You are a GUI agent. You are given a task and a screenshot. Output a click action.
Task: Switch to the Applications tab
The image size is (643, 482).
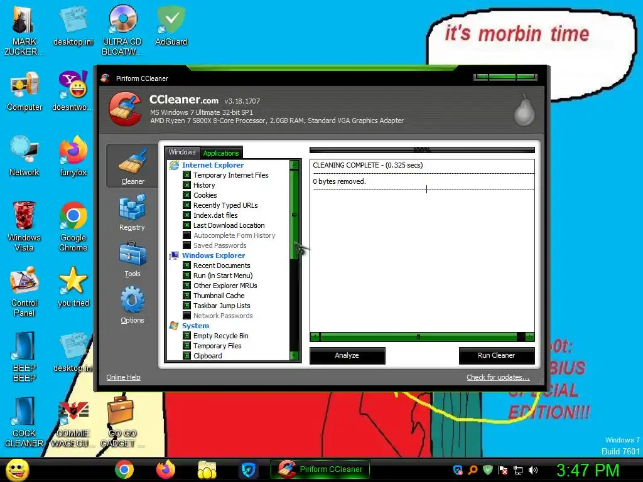point(221,153)
